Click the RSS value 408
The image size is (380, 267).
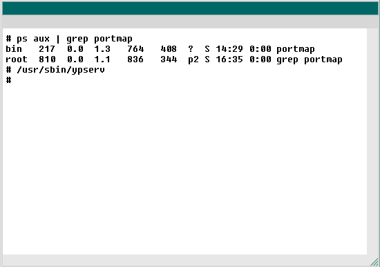(169, 49)
